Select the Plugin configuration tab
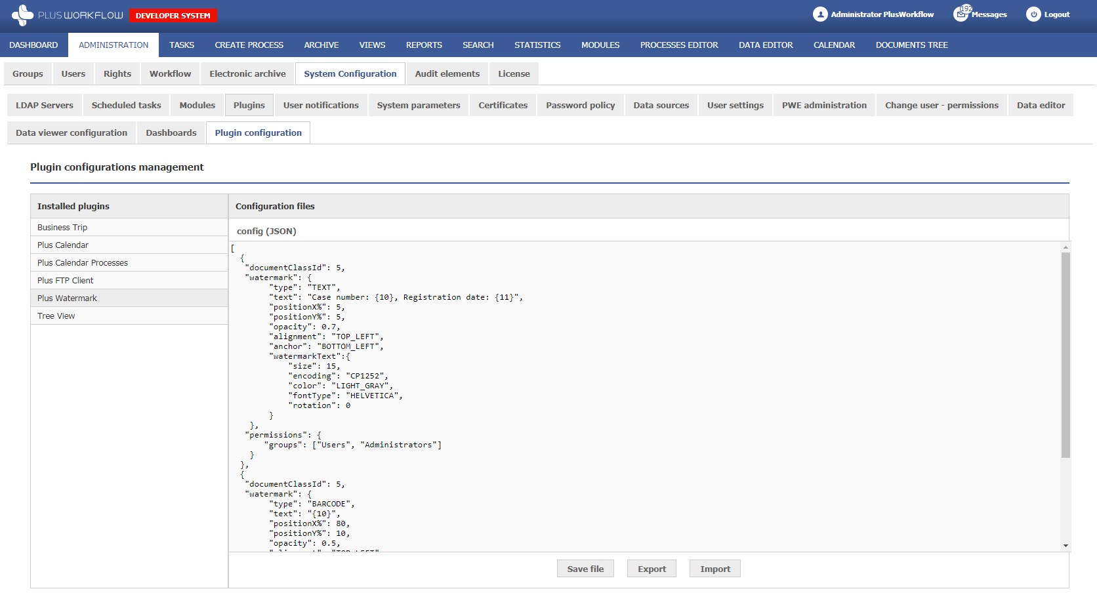This screenshot has width=1097, height=593. [259, 133]
